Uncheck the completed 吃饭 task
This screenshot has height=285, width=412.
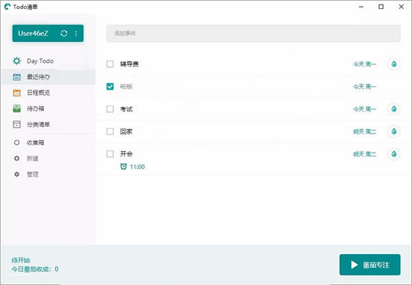[x=110, y=86]
